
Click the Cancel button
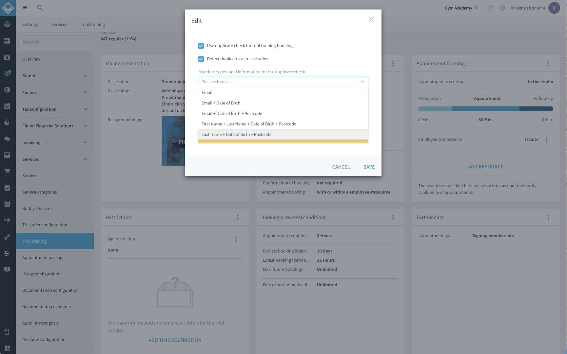[341, 167]
